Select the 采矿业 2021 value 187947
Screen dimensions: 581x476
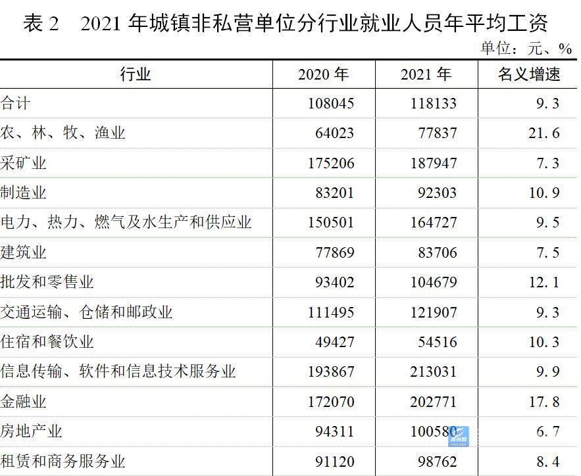tap(428, 163)
